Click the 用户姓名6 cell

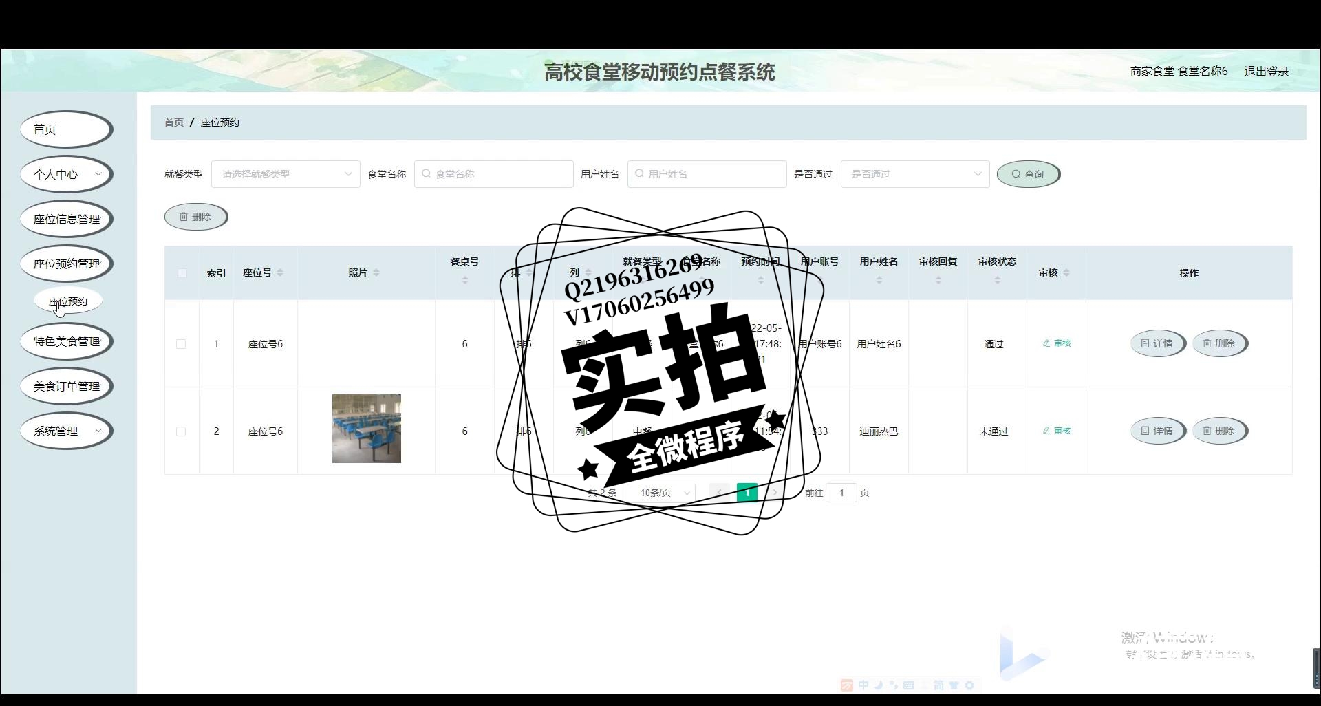(x=879, y=344)
